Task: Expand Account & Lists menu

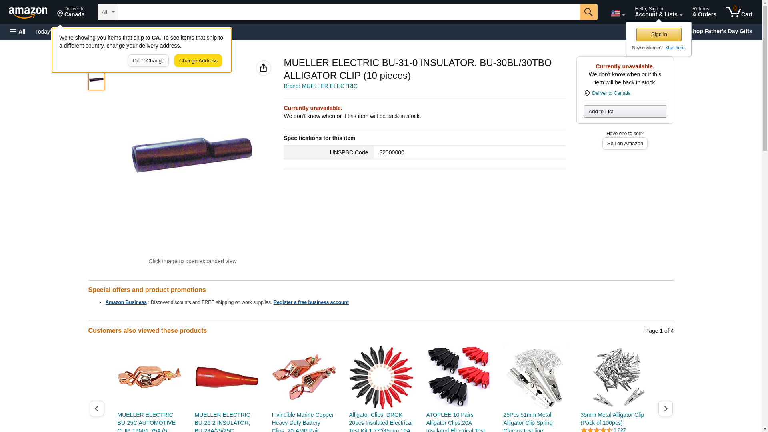Action: [x=658, y=12]
